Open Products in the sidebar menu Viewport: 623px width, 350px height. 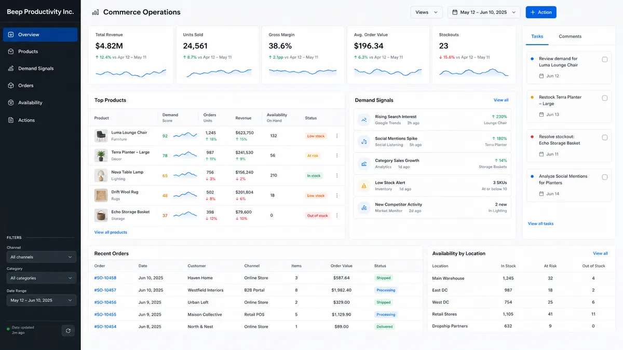click(x=40, y=51)
